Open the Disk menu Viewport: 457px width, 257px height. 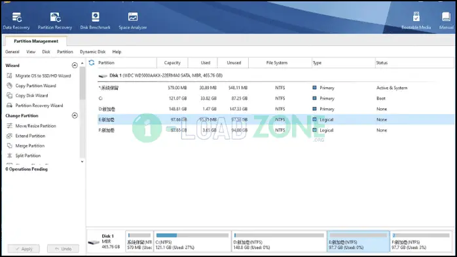tap(46, 52)
